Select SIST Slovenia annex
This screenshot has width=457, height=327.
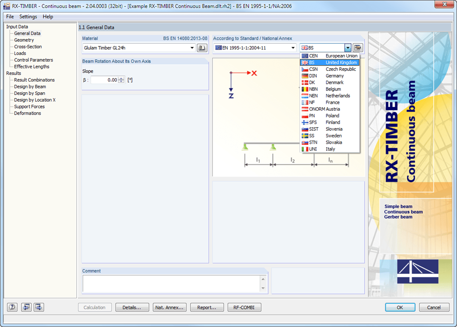[x=330, y=129]
